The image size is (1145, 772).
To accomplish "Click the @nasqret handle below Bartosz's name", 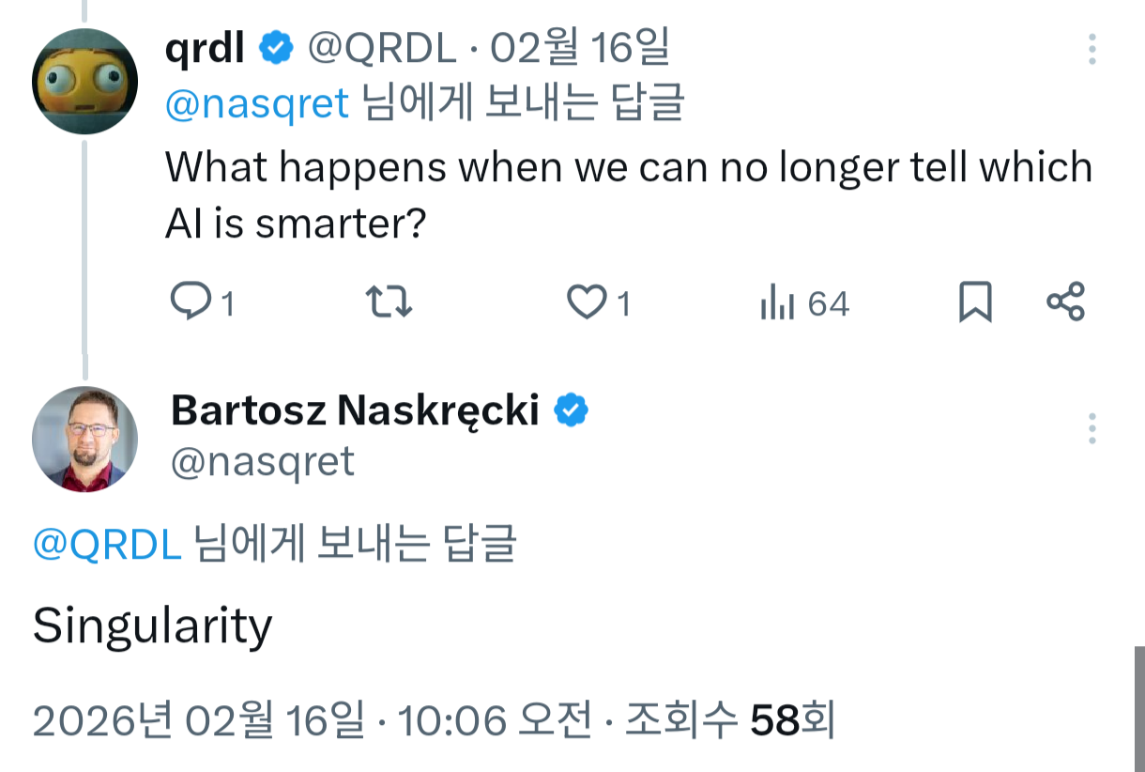I will click(x=261, y=463).
